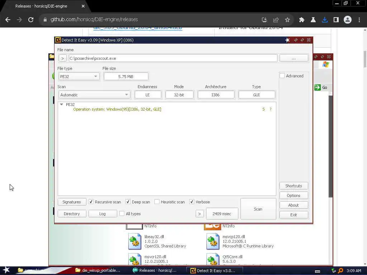Click 5.75 MiB file size field
367x275 pixels.
pyautogui.click(x=126, y=77)
